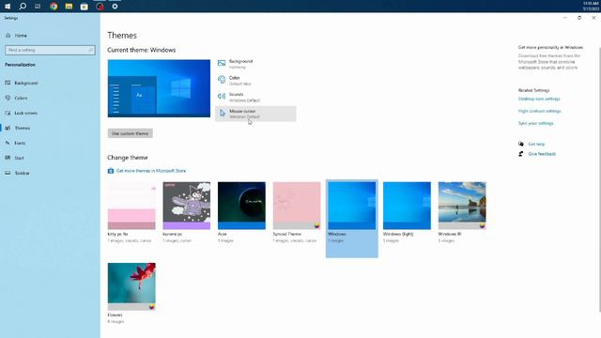This screenshot has height=338, width=601.
Task: Open File Explorer from taskbar
Action: pos(69,7)
